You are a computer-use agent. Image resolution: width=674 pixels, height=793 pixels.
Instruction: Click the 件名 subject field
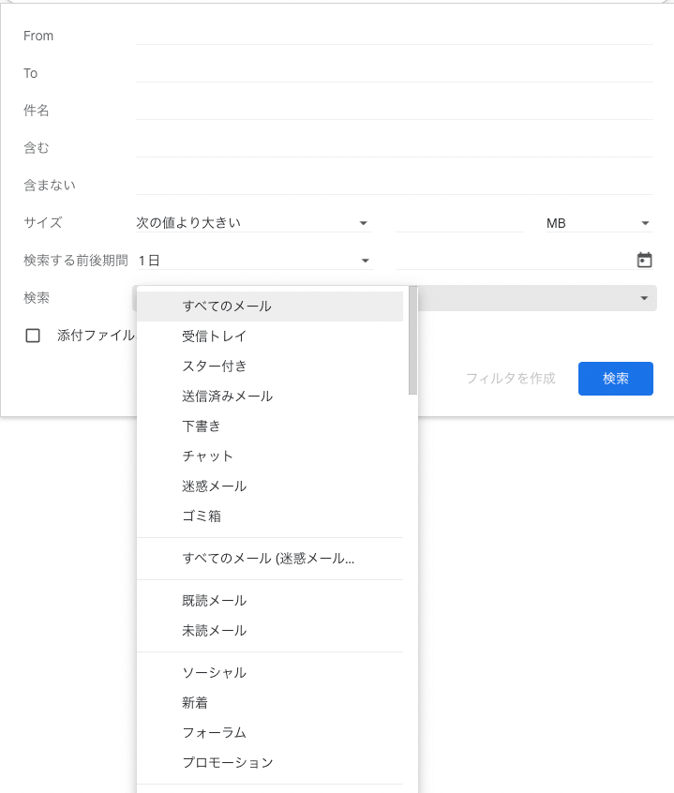(395, 111)
